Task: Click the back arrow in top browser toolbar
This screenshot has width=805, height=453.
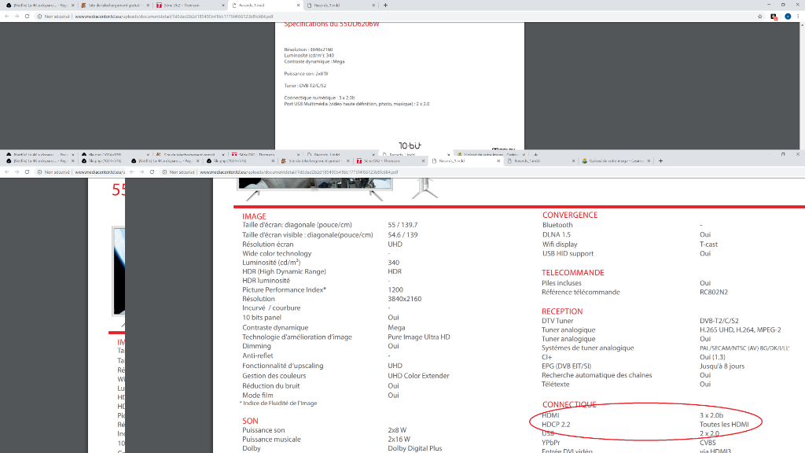Action: pos(6,16)
